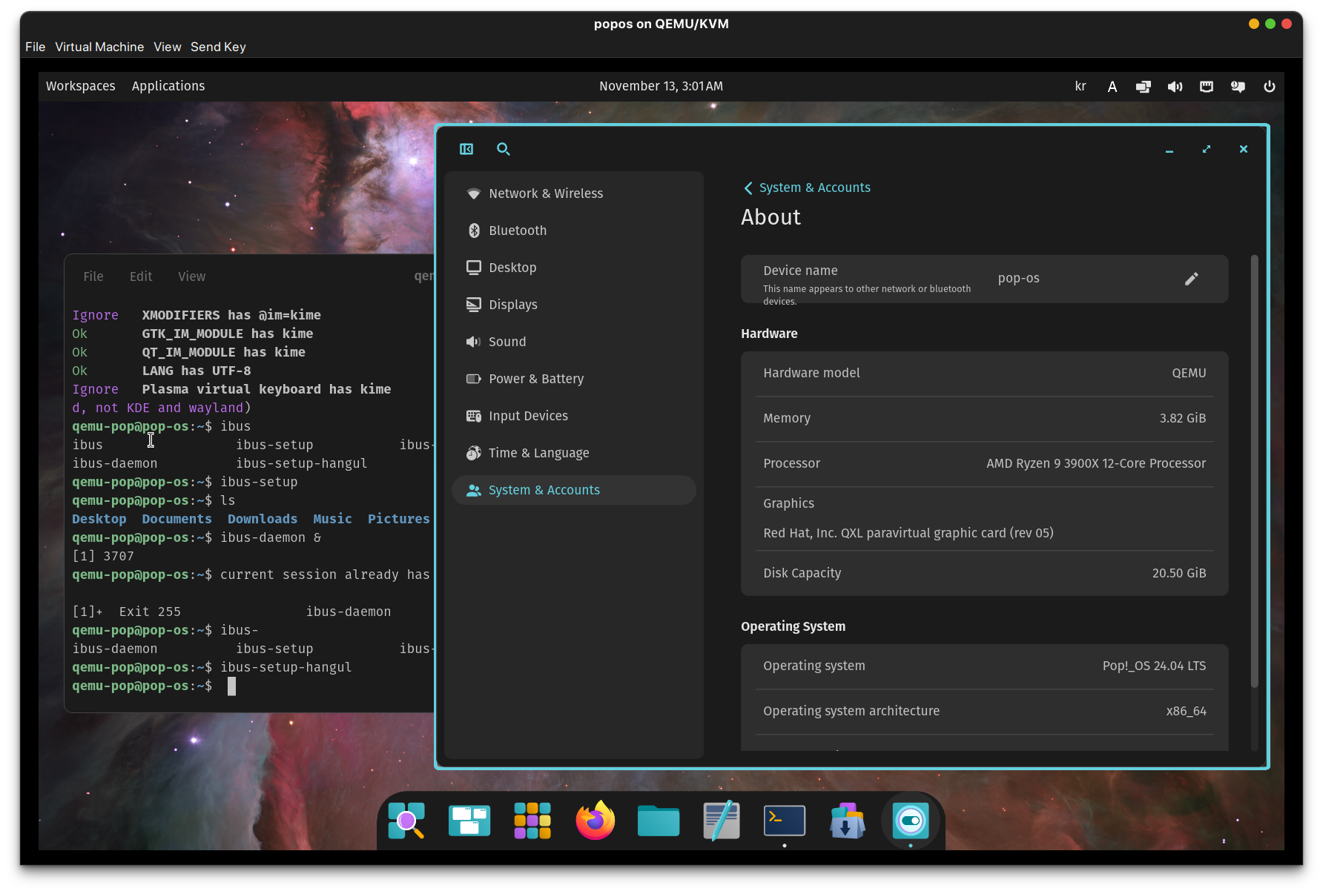This screenshot has height=894, width=1323.
Task: Open the volume applet in panel
Action: [1175, 87]
